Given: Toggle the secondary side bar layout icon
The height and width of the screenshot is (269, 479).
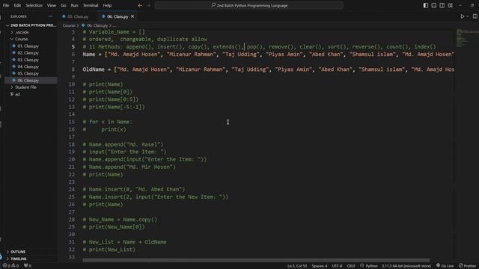Looking at the screenshot, I should 442,5.
